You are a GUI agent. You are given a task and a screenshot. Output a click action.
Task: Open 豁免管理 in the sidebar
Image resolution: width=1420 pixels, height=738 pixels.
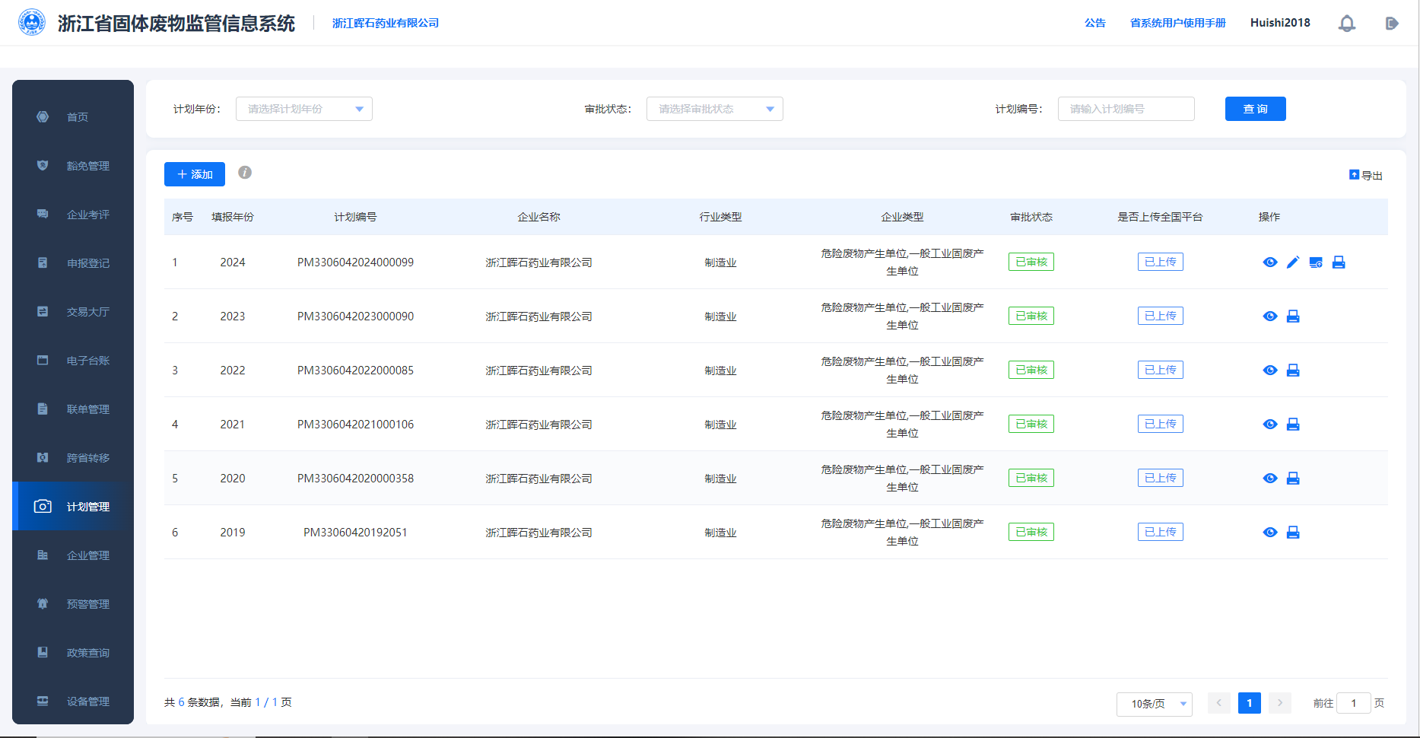tap(73, 166)
